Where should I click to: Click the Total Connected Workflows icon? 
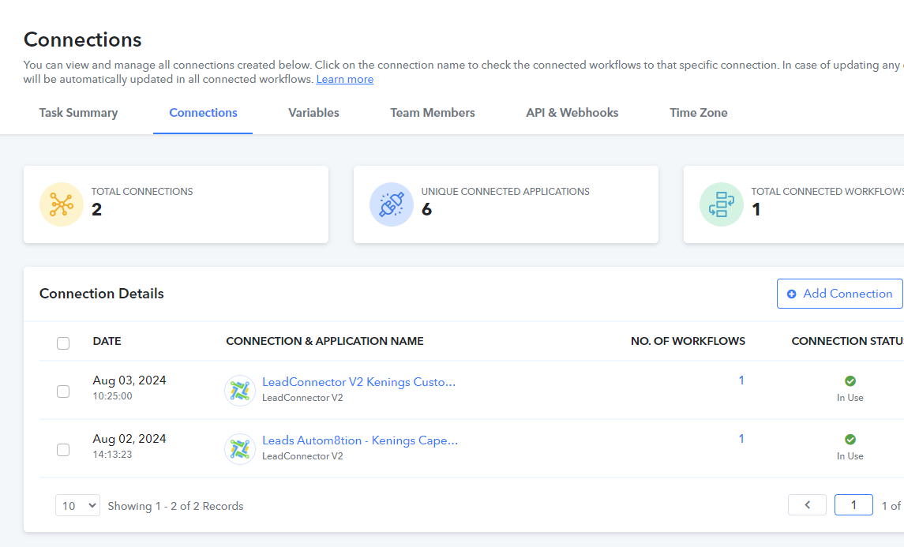(x=722, y=204)
